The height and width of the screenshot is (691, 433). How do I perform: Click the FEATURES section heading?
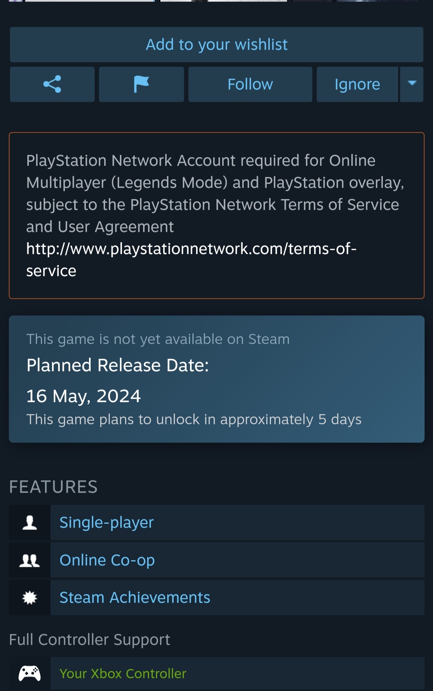click(x=53, y=487)
